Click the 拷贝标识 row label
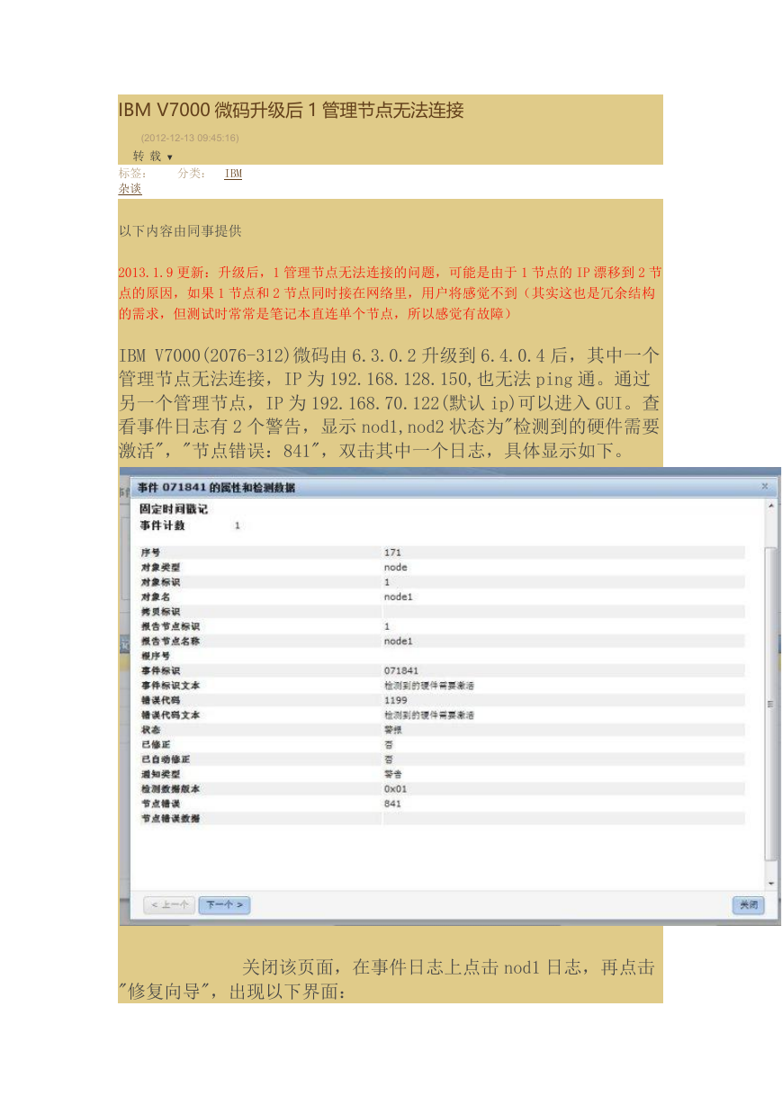The width and height of the screenshot is (782, 1105). tap(160, 611)
